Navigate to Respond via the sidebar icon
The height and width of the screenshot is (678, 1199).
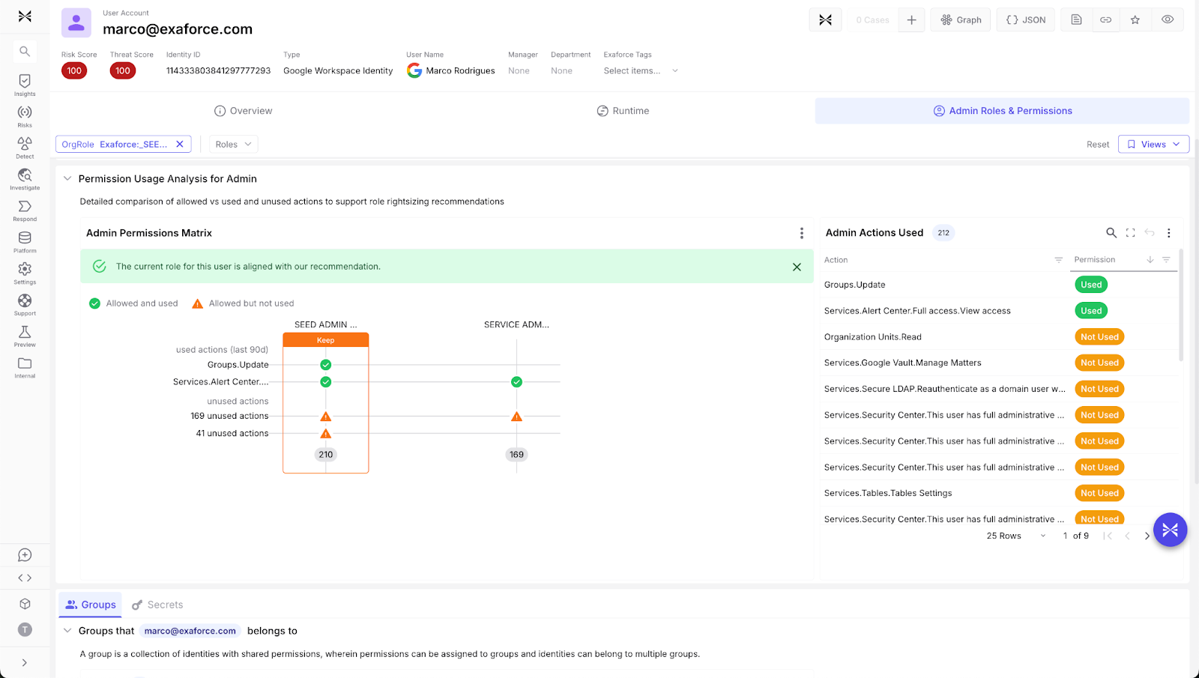point(25,208)
